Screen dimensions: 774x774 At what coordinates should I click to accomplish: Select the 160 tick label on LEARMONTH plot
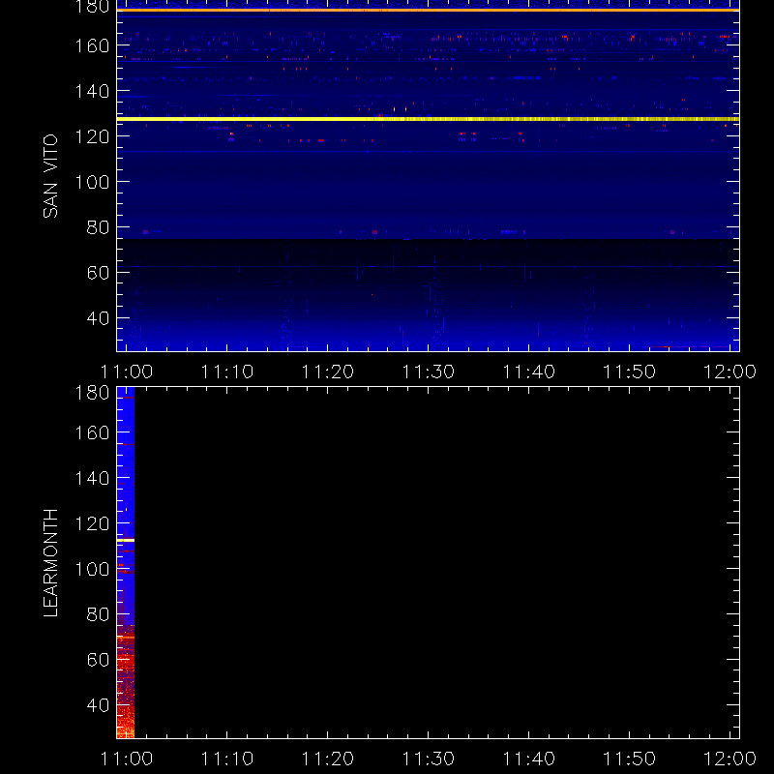(x=92, y=432)
